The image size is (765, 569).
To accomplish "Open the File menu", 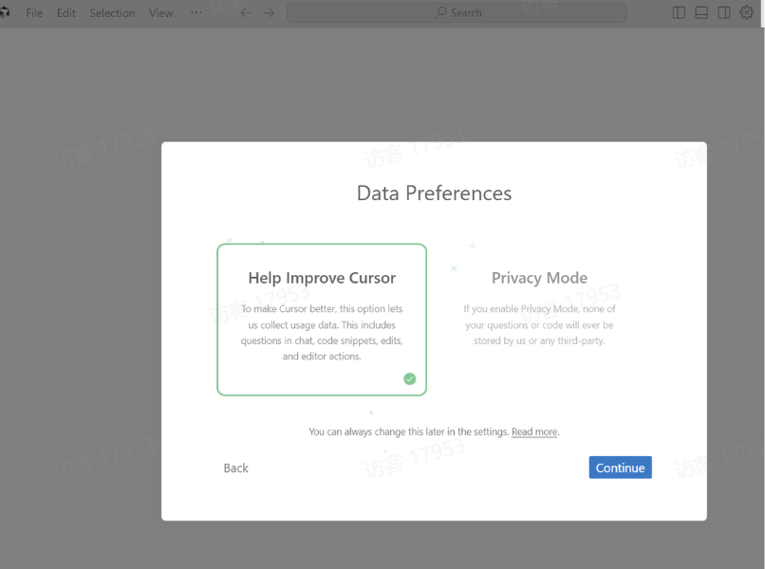I will click(x=34, y=13).
